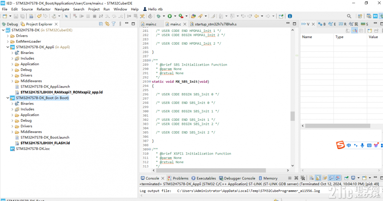Switch to the Problems tab

[x=178, y=178]
